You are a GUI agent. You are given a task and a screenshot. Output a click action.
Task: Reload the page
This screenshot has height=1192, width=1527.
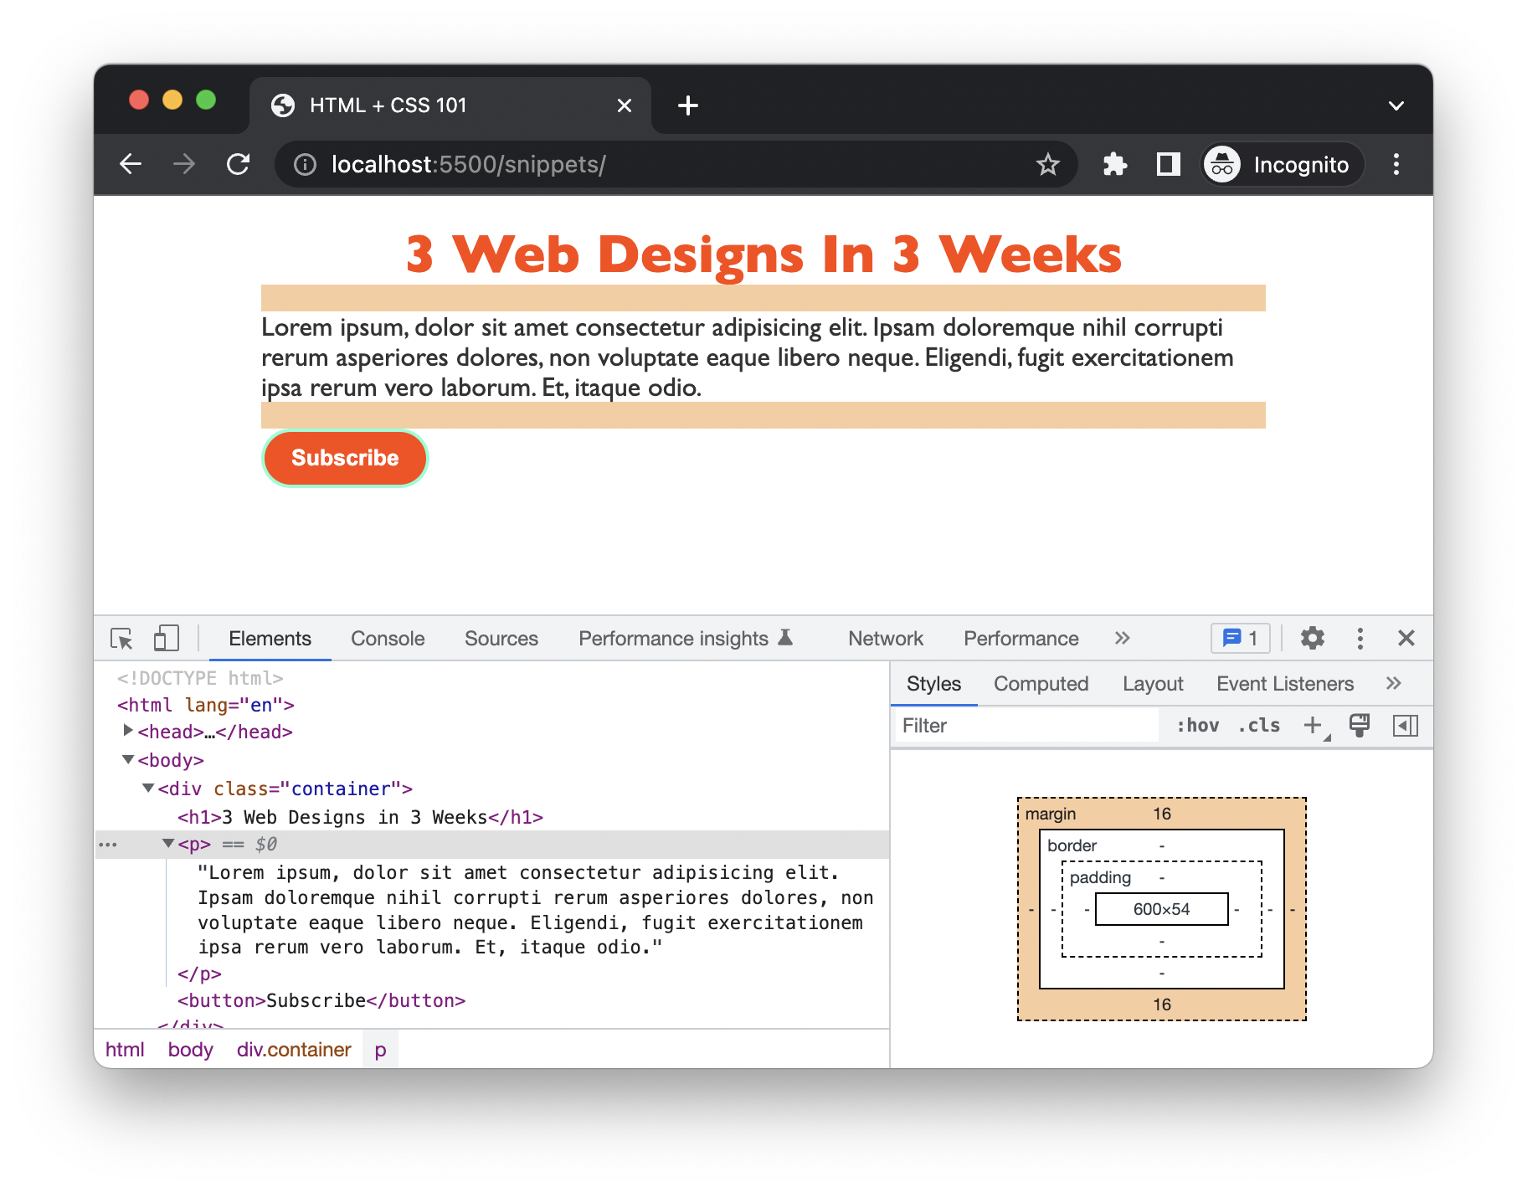point(239,164)
